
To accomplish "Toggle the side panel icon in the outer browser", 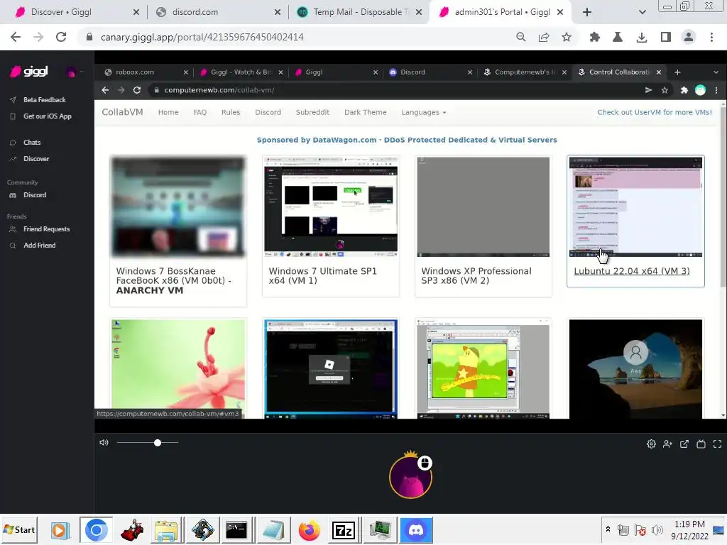I will coord(666,37).
